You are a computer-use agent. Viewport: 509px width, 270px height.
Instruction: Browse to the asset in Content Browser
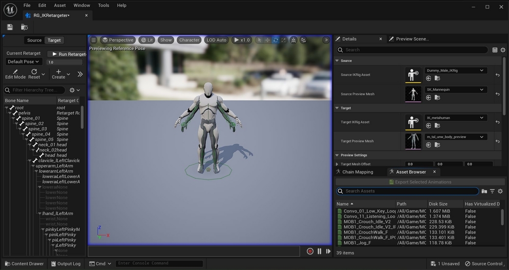click(x=24, y=27)
